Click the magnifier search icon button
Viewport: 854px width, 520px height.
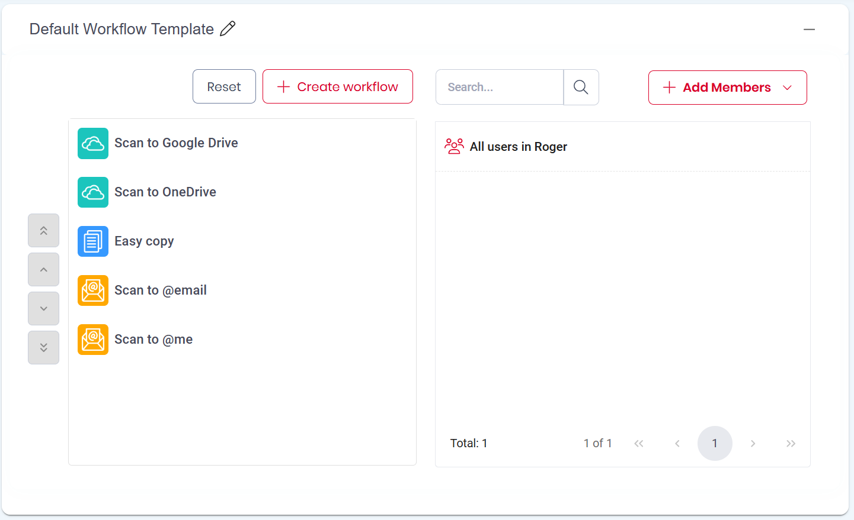point(581,88)
